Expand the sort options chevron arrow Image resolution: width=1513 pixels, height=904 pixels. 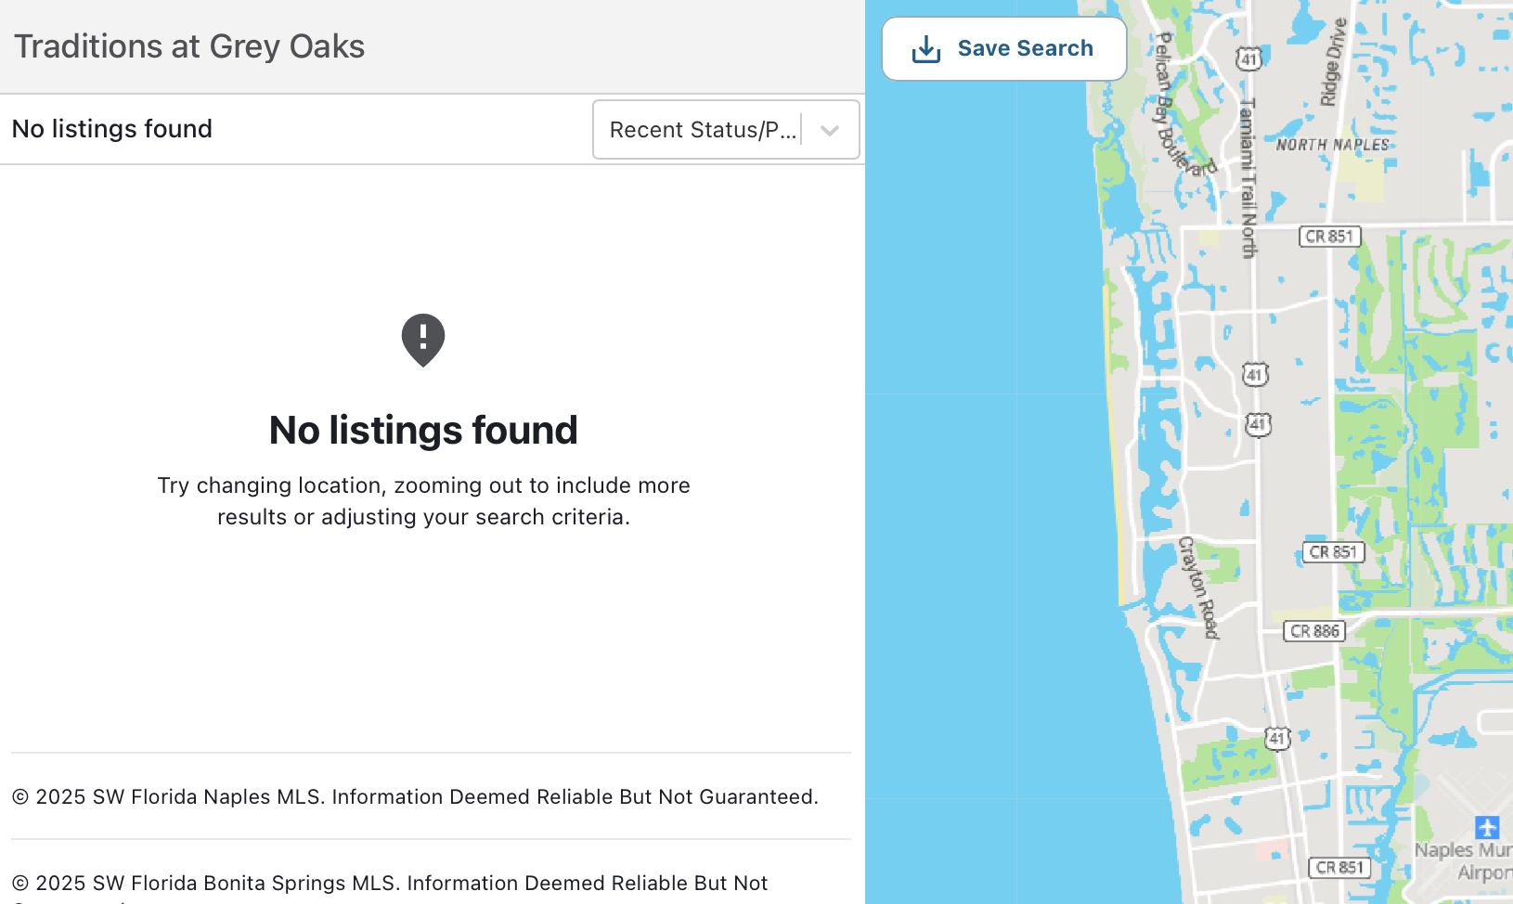(830, 130)
